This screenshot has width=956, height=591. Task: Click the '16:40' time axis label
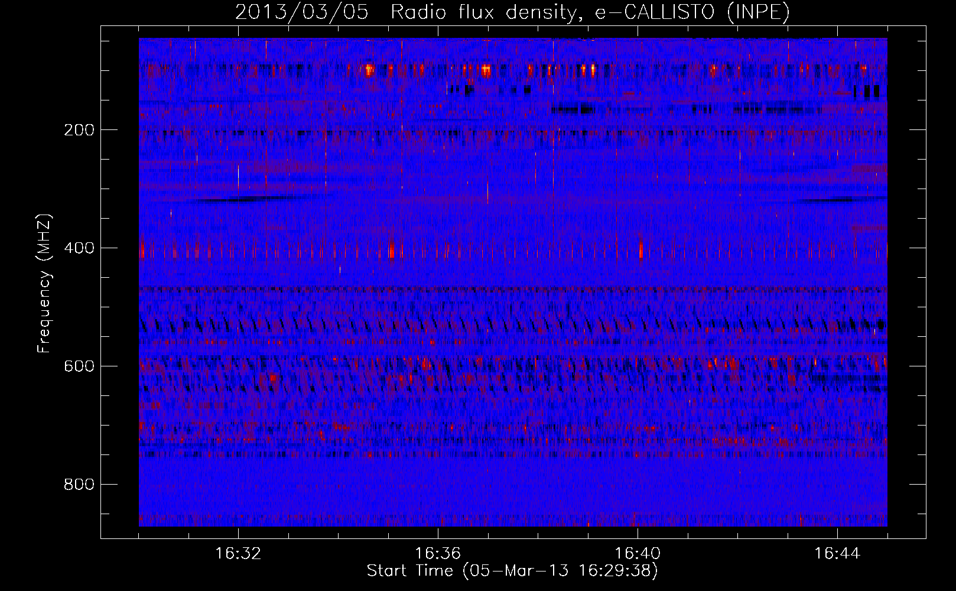coord(638,554)
